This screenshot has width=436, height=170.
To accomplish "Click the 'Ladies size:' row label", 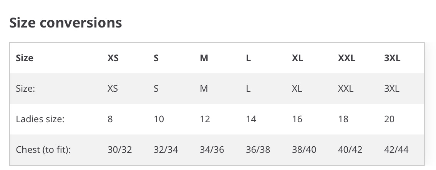I will coord(40,119).
